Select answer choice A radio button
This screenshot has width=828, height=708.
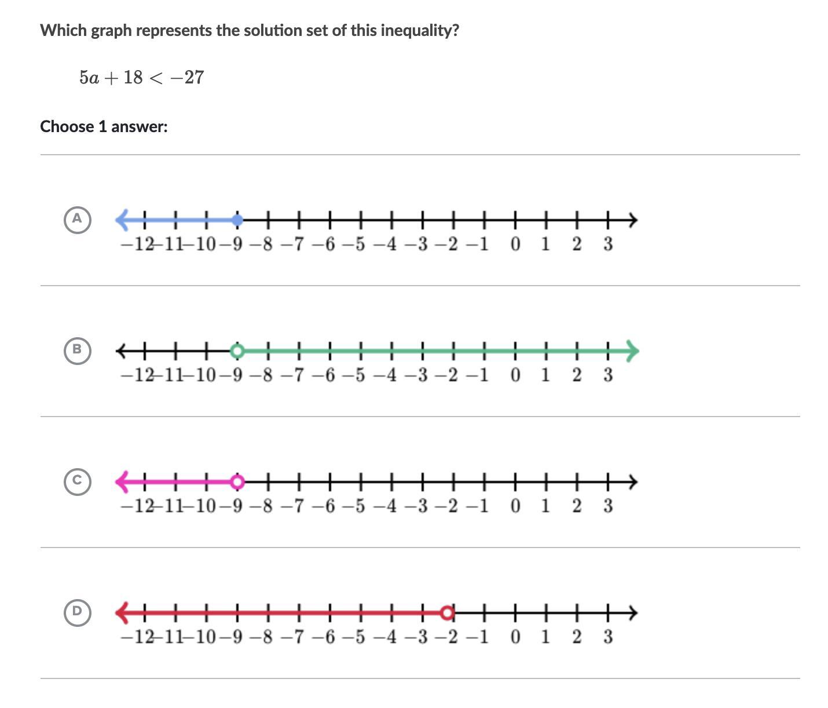(78, 220)
